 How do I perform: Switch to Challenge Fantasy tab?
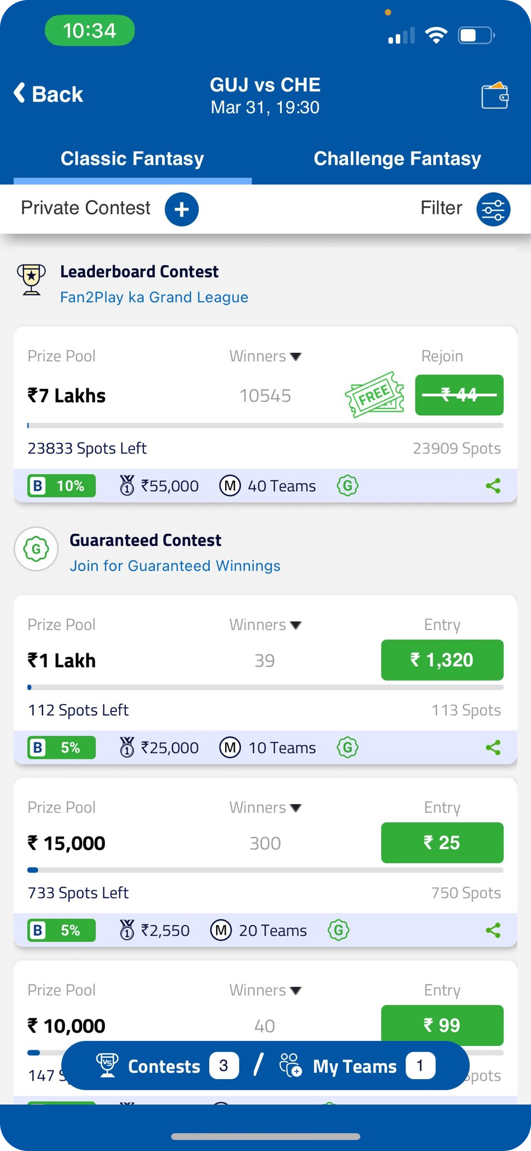397,158
